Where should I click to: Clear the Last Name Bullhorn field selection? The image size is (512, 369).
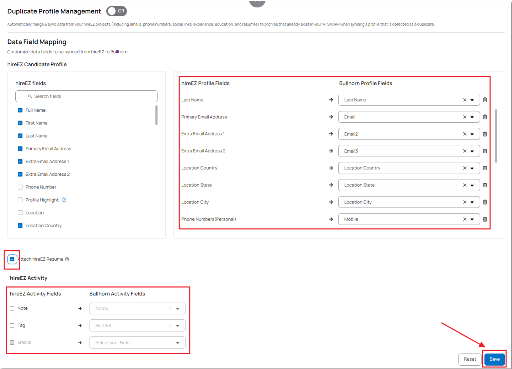tap(465, 100)
